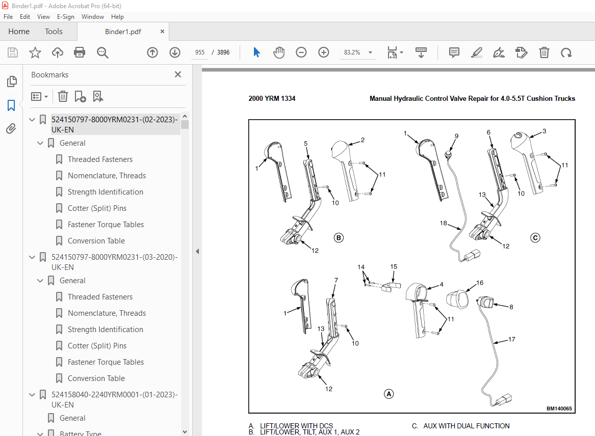
Task: Zoom out with minus button
Action: pos(301,52)
